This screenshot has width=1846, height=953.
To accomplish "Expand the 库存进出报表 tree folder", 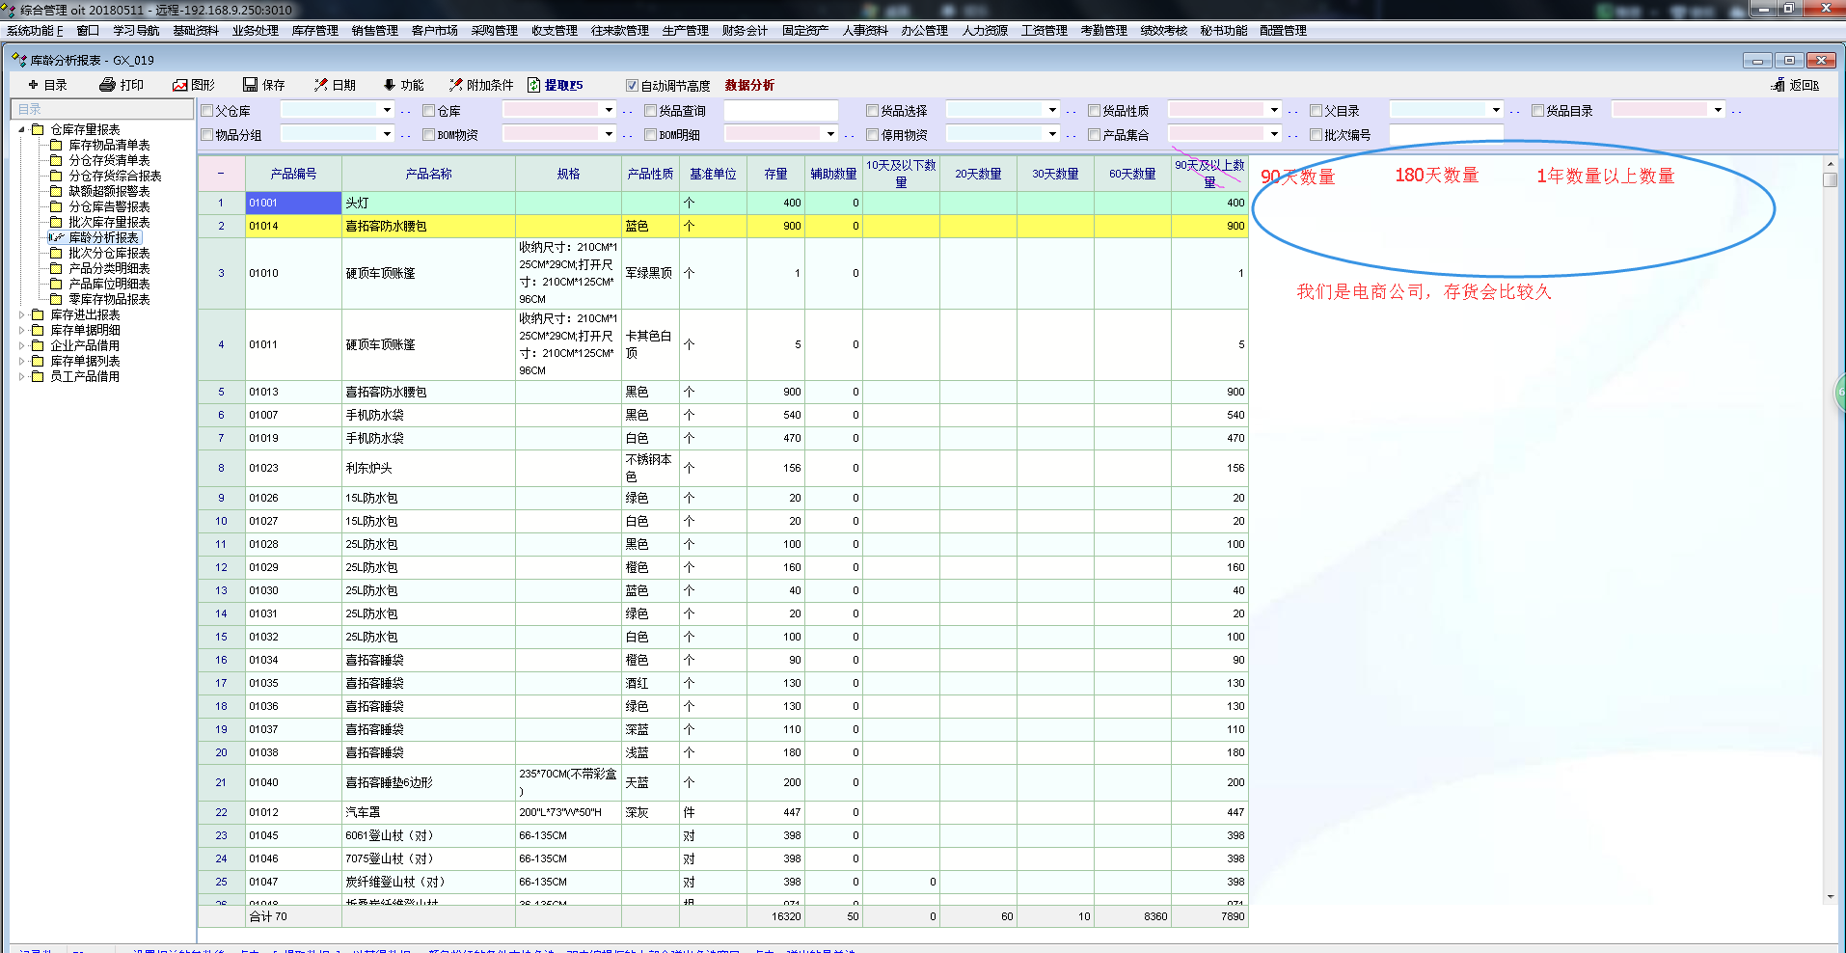I will coord(22,314).
